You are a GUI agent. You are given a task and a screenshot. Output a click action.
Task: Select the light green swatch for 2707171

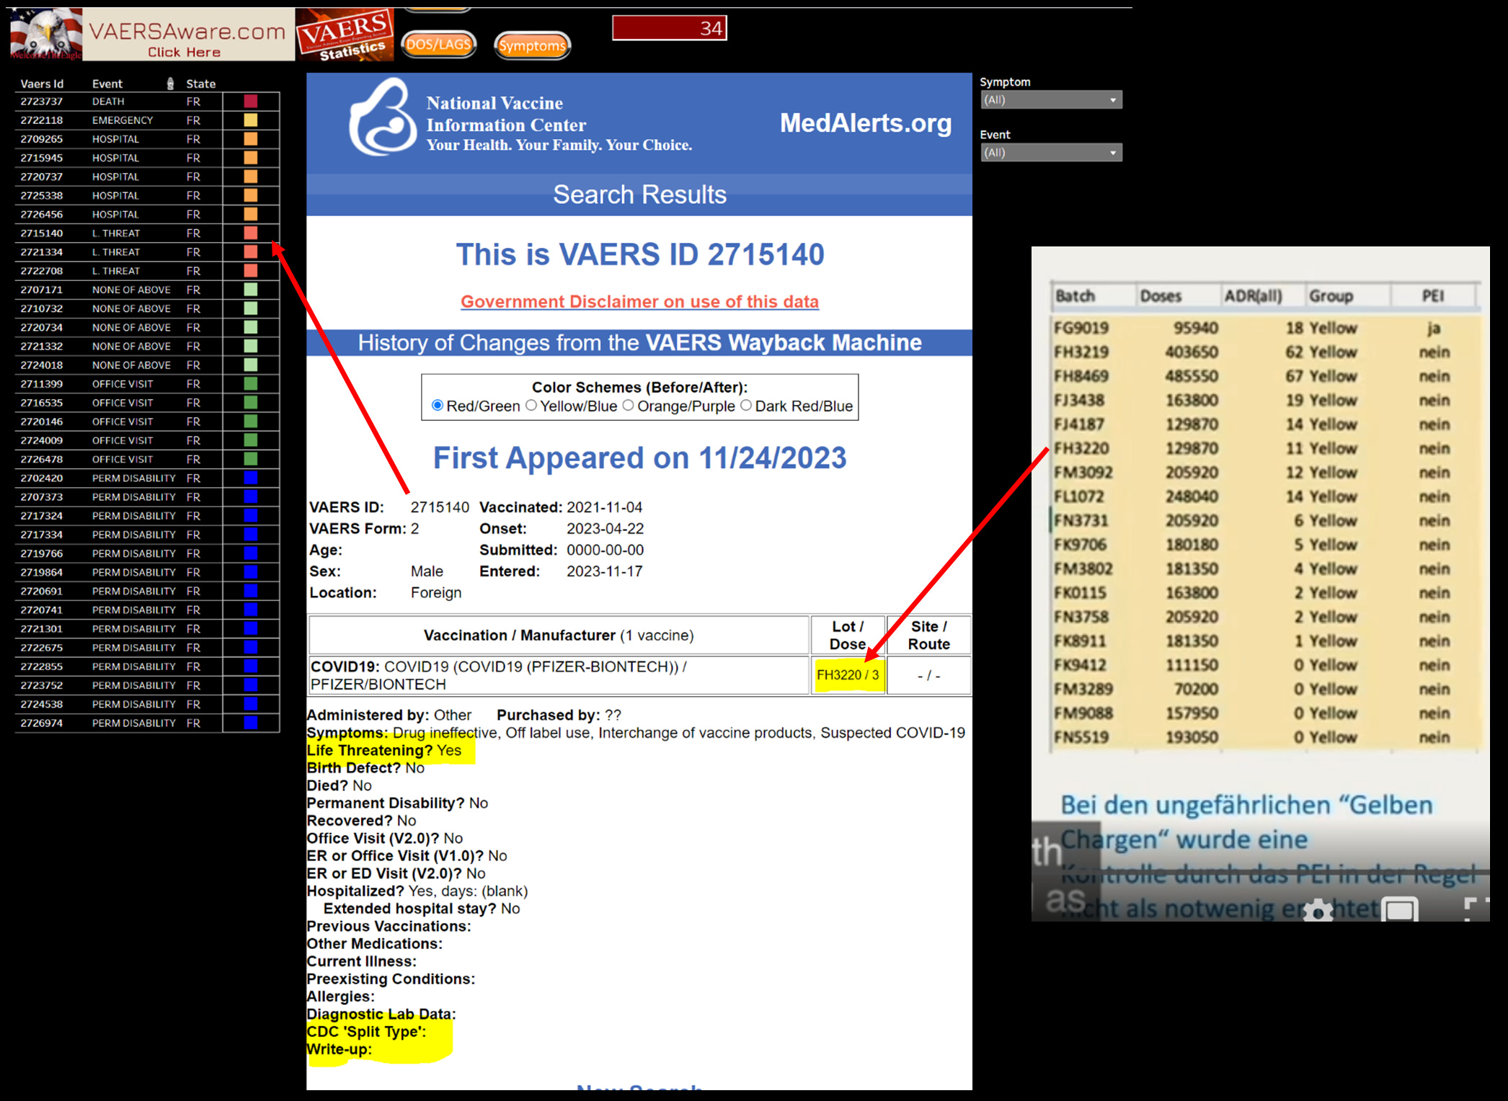[x=251, y=290]
